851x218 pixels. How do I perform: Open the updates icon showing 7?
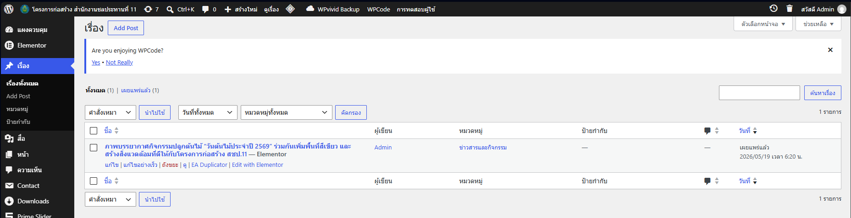coord(148,9)
